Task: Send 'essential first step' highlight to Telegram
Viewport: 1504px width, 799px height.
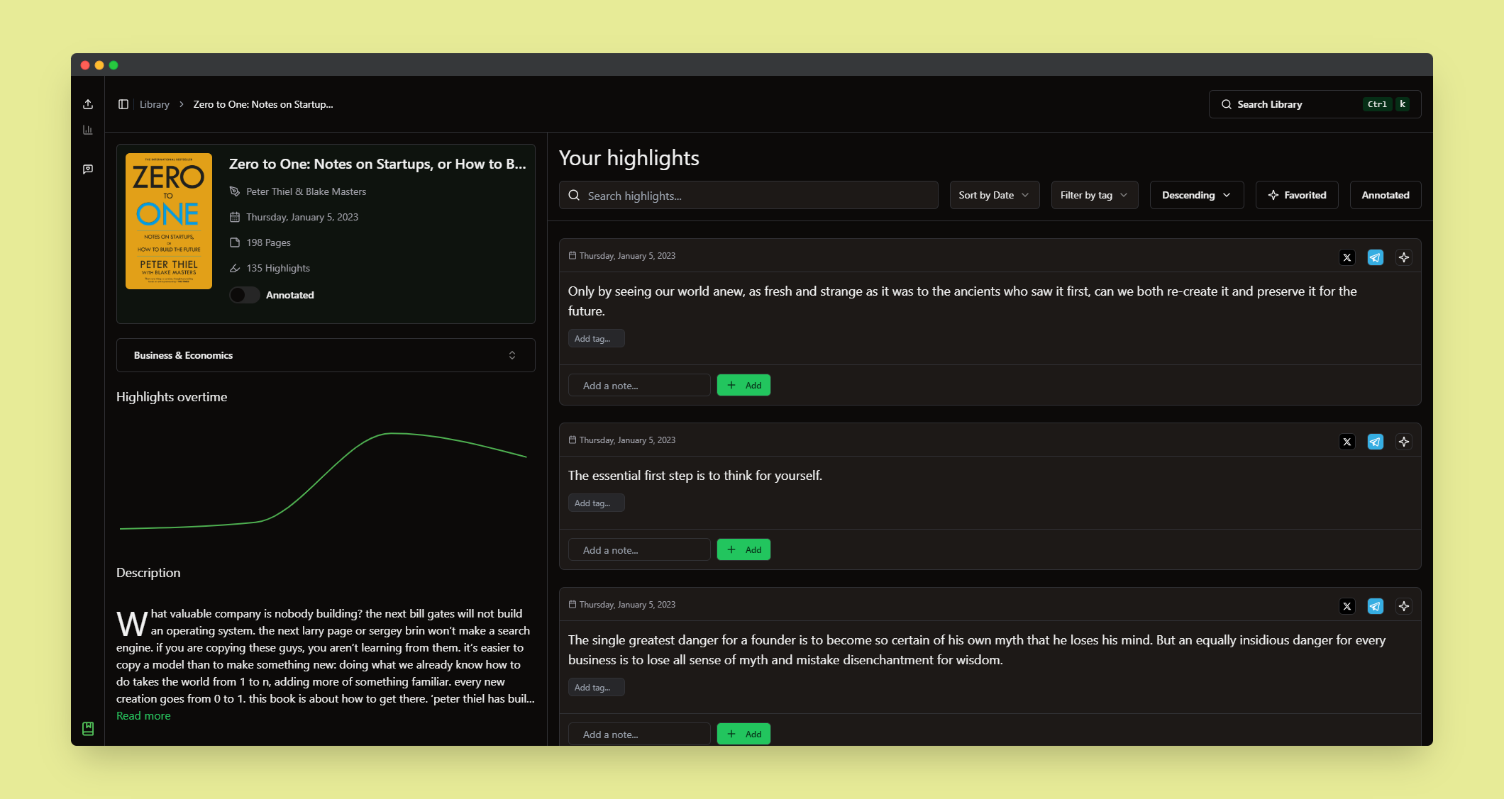Action: (1376, 442)
